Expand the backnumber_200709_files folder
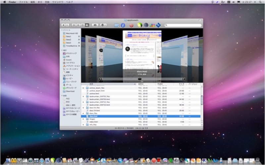 click(x=83, y=96)
